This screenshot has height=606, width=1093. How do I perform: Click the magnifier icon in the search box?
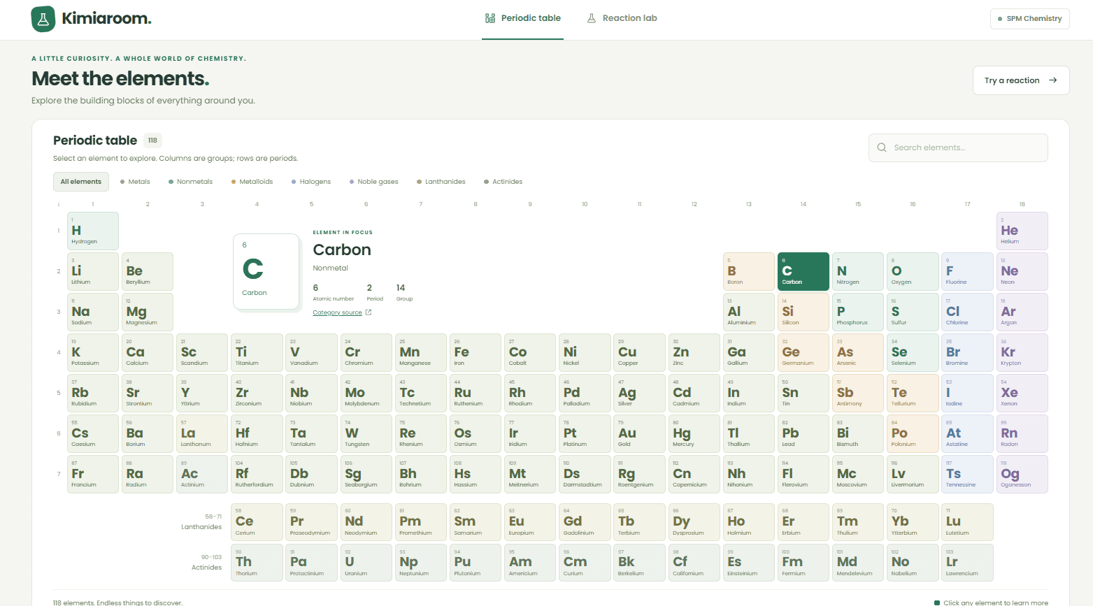tap(881, 147)
